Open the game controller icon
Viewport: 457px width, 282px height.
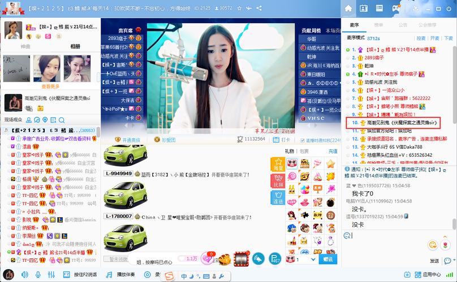pyautogui.click(x=395, y=8)
